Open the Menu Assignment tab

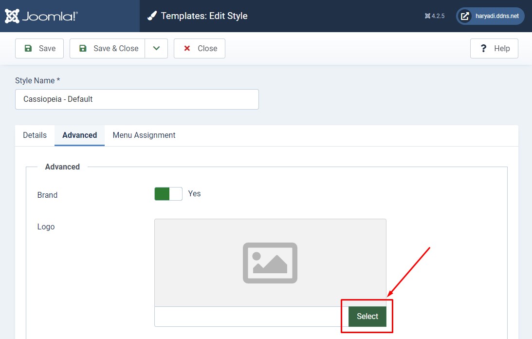[144, 135]
